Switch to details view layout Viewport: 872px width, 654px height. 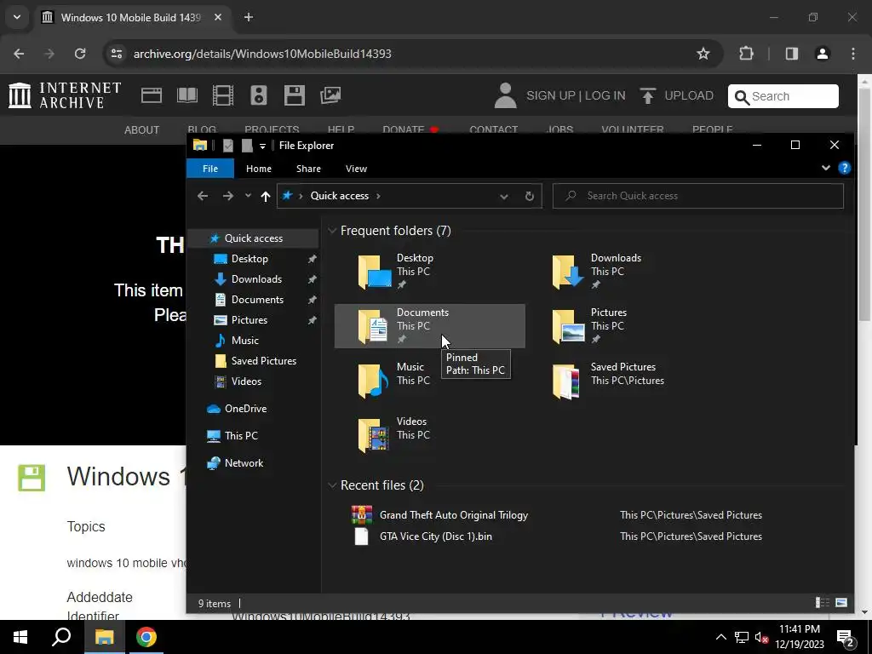tap(822, 603)
